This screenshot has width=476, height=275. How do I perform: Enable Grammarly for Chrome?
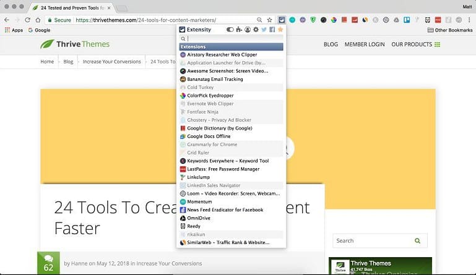231,145
